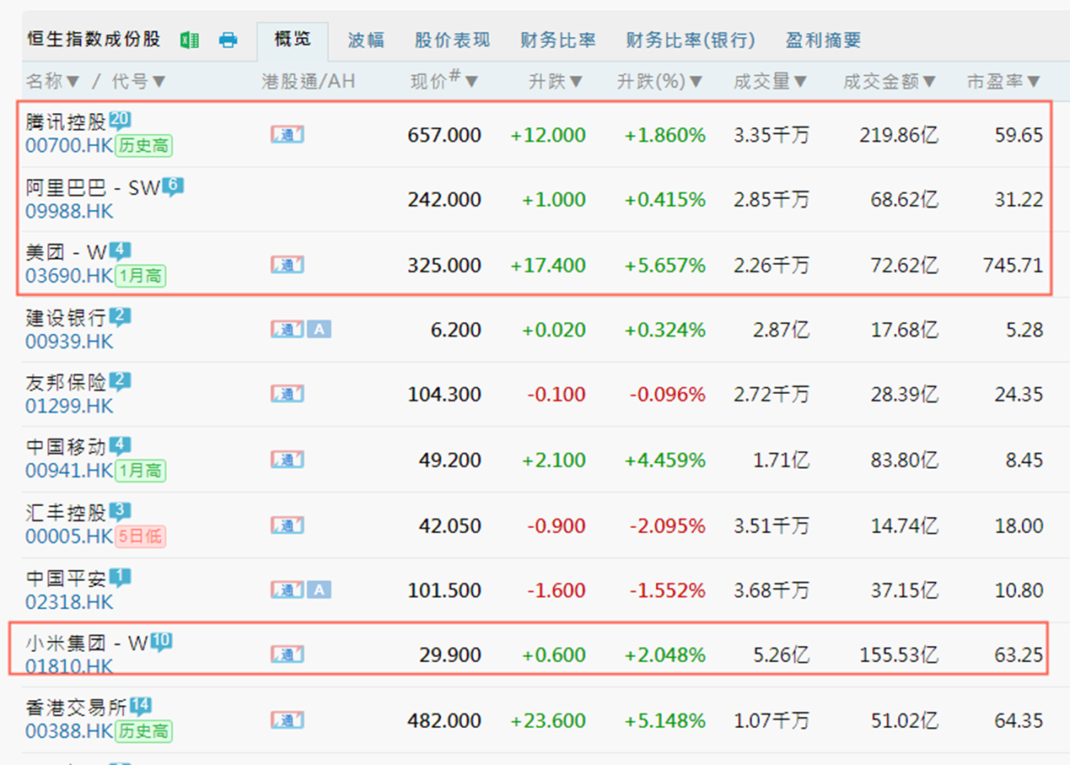Open stock link 02318.HK
Screen dimensions: 1070x765
(69, 601)
